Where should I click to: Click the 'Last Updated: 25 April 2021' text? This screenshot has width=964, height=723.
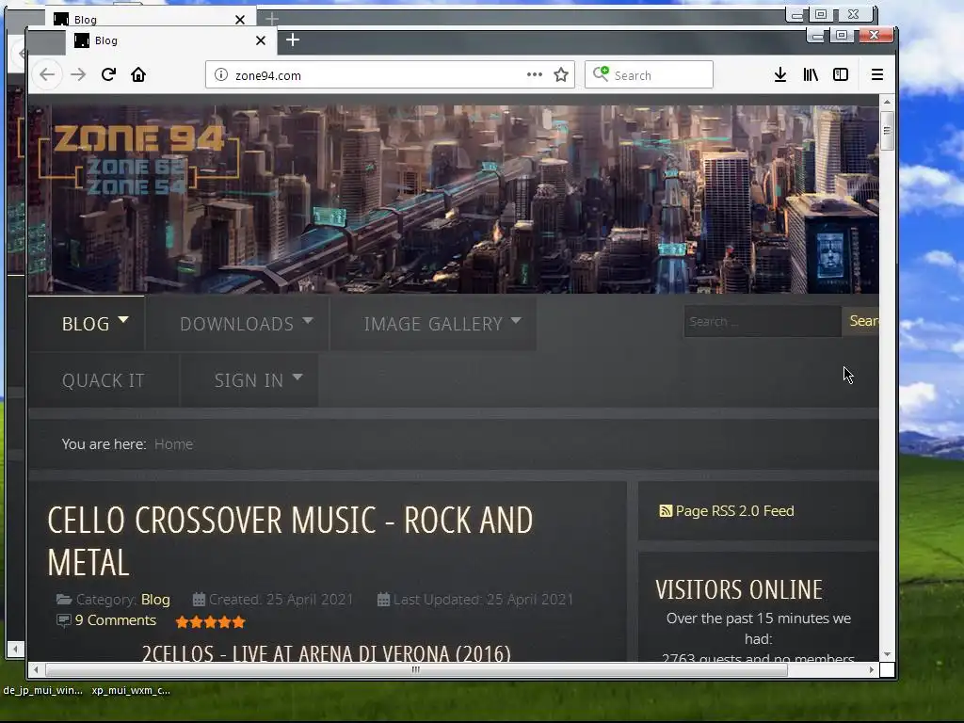483,600
